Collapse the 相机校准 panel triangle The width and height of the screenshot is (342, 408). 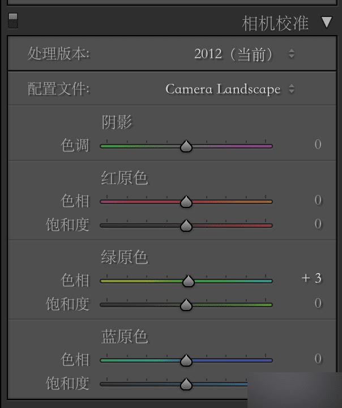point(327,23)
